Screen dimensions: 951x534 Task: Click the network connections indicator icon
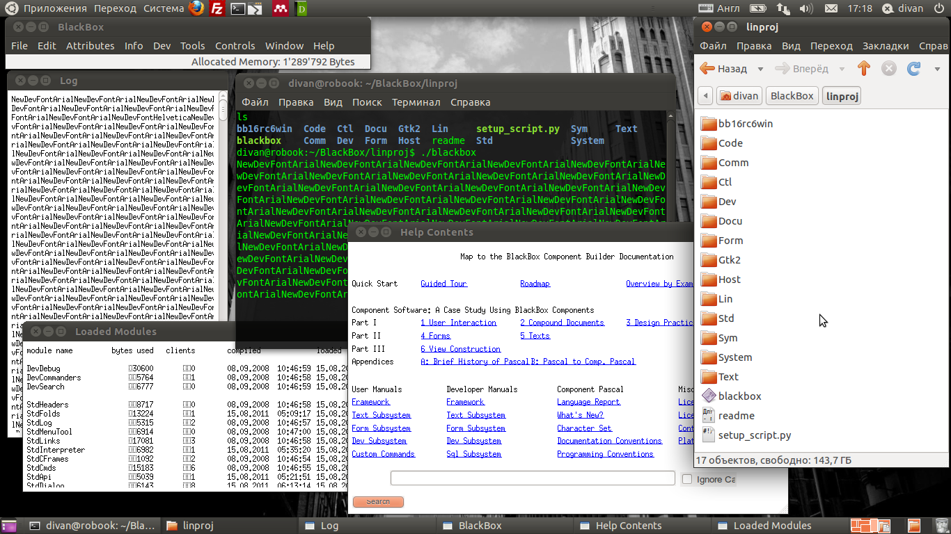pyautogui.click(x=783, y=8)
